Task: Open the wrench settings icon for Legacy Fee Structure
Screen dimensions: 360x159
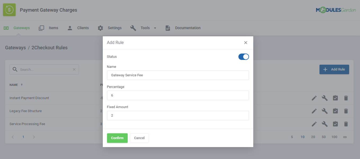Action: coord(325,111)
